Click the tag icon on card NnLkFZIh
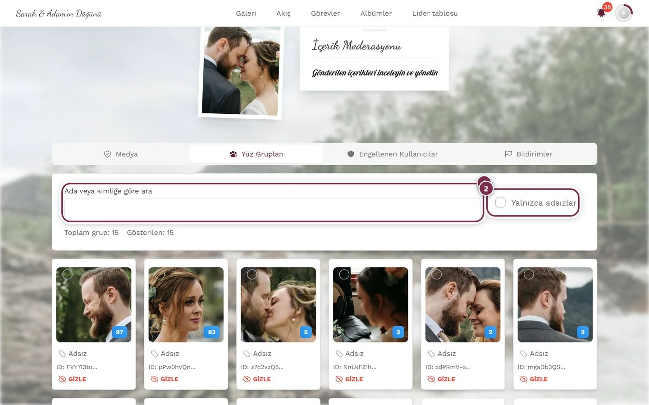 (339, 354)
